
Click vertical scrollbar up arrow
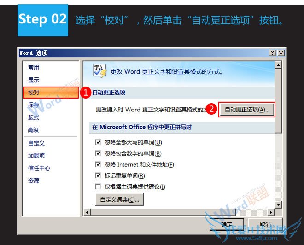pos(278,65)
